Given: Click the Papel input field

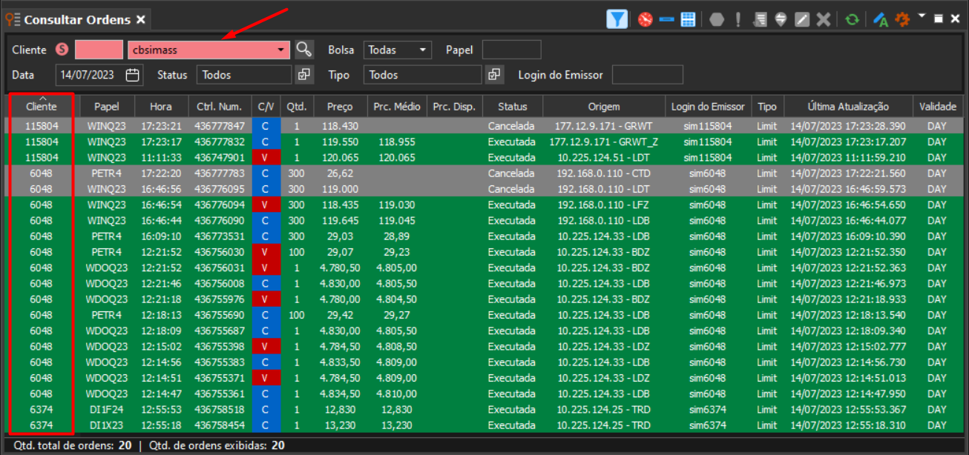Looking at the screenshot, I should (x=511, y=50).
